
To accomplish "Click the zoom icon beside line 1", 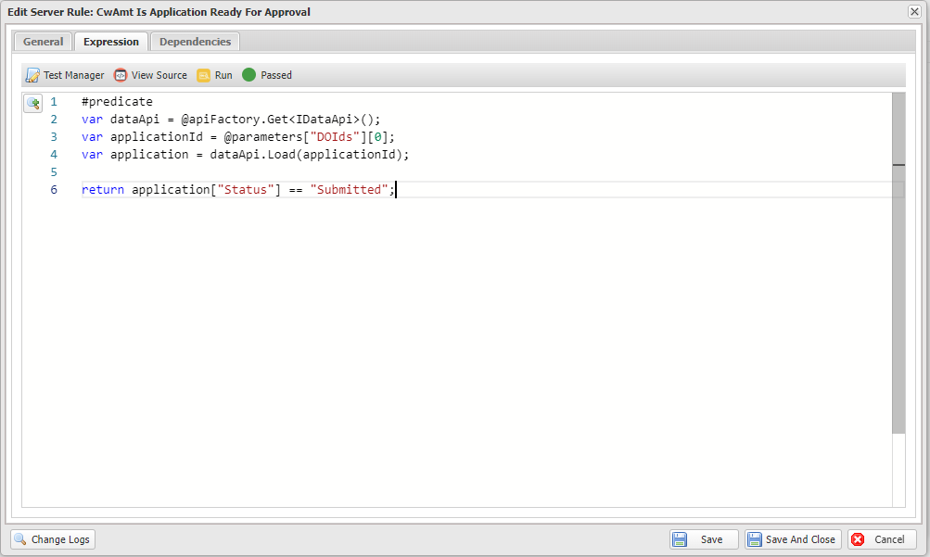I will pyautogui.click(x=32, y=103).
